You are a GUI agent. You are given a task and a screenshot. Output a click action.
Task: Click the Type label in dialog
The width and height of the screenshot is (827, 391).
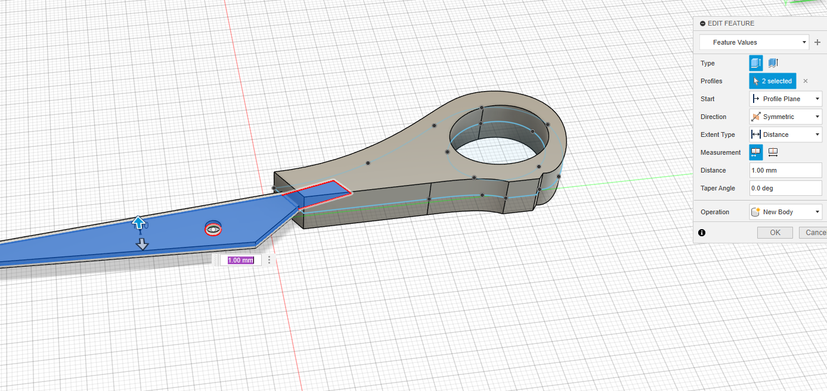tap(708, 63)
